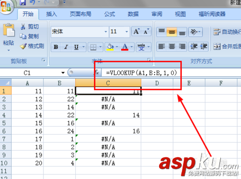Toggle bold formatting

(56, 47)
